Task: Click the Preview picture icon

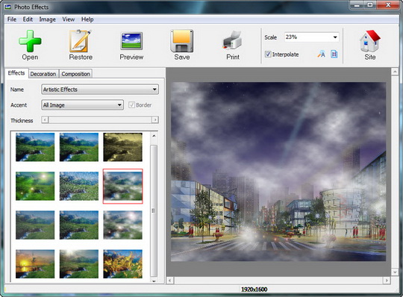Action: coord(131,41)
